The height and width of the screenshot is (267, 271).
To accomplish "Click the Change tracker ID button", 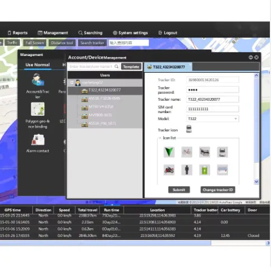I will pyautogui.click(x=218, y=190).
